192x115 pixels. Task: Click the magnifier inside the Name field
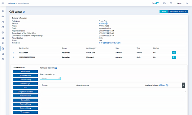[x=59, y=78]
